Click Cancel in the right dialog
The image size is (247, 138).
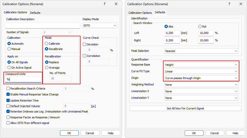[215, 133]
